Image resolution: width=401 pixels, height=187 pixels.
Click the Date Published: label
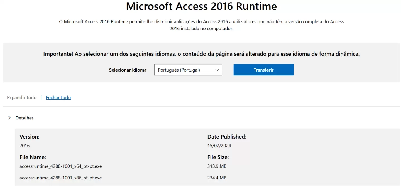227,137
